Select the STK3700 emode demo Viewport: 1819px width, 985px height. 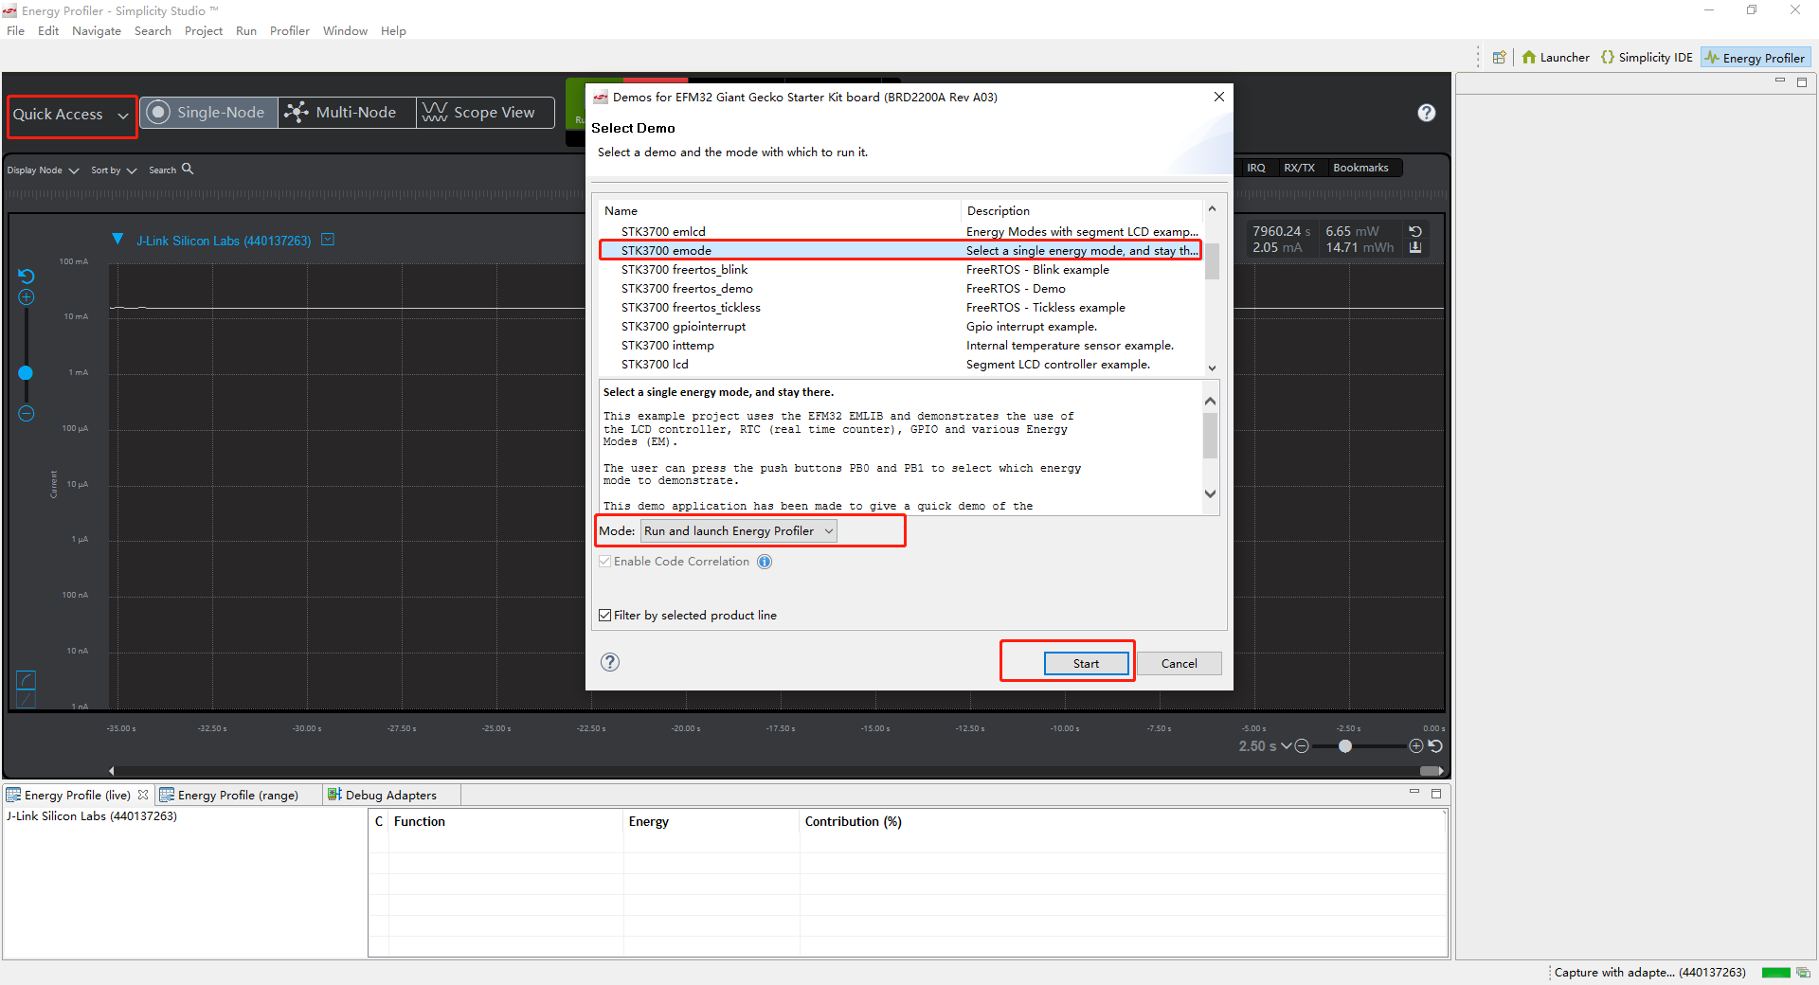(900, 251)
